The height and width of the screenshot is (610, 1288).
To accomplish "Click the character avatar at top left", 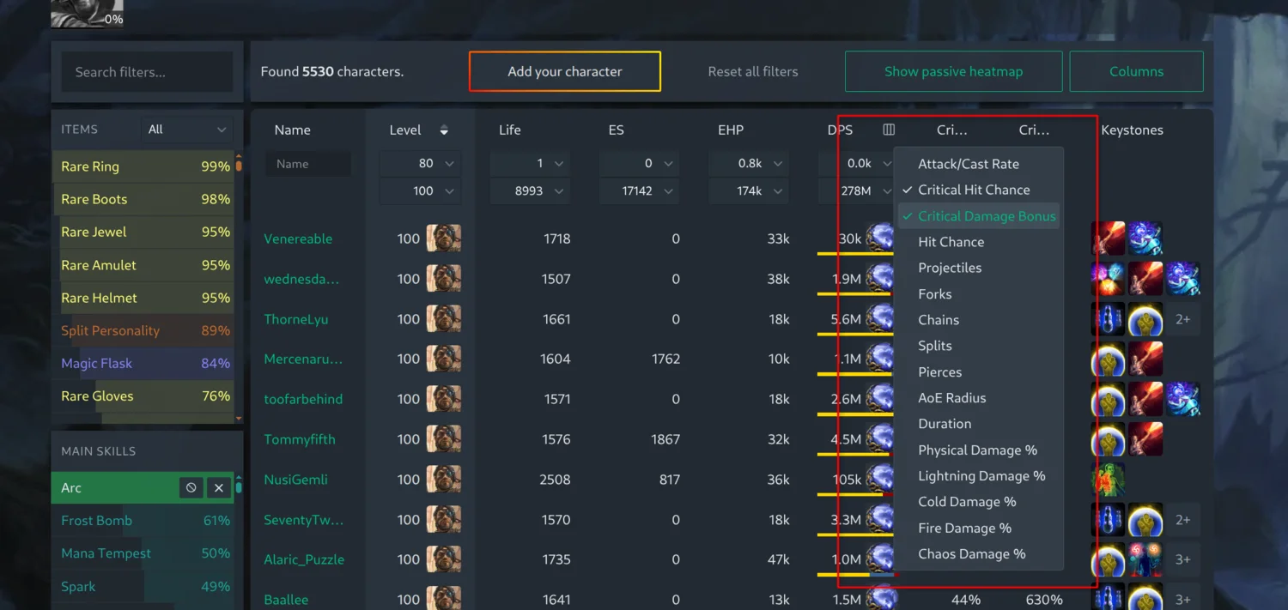I will [x=87, y=13].
